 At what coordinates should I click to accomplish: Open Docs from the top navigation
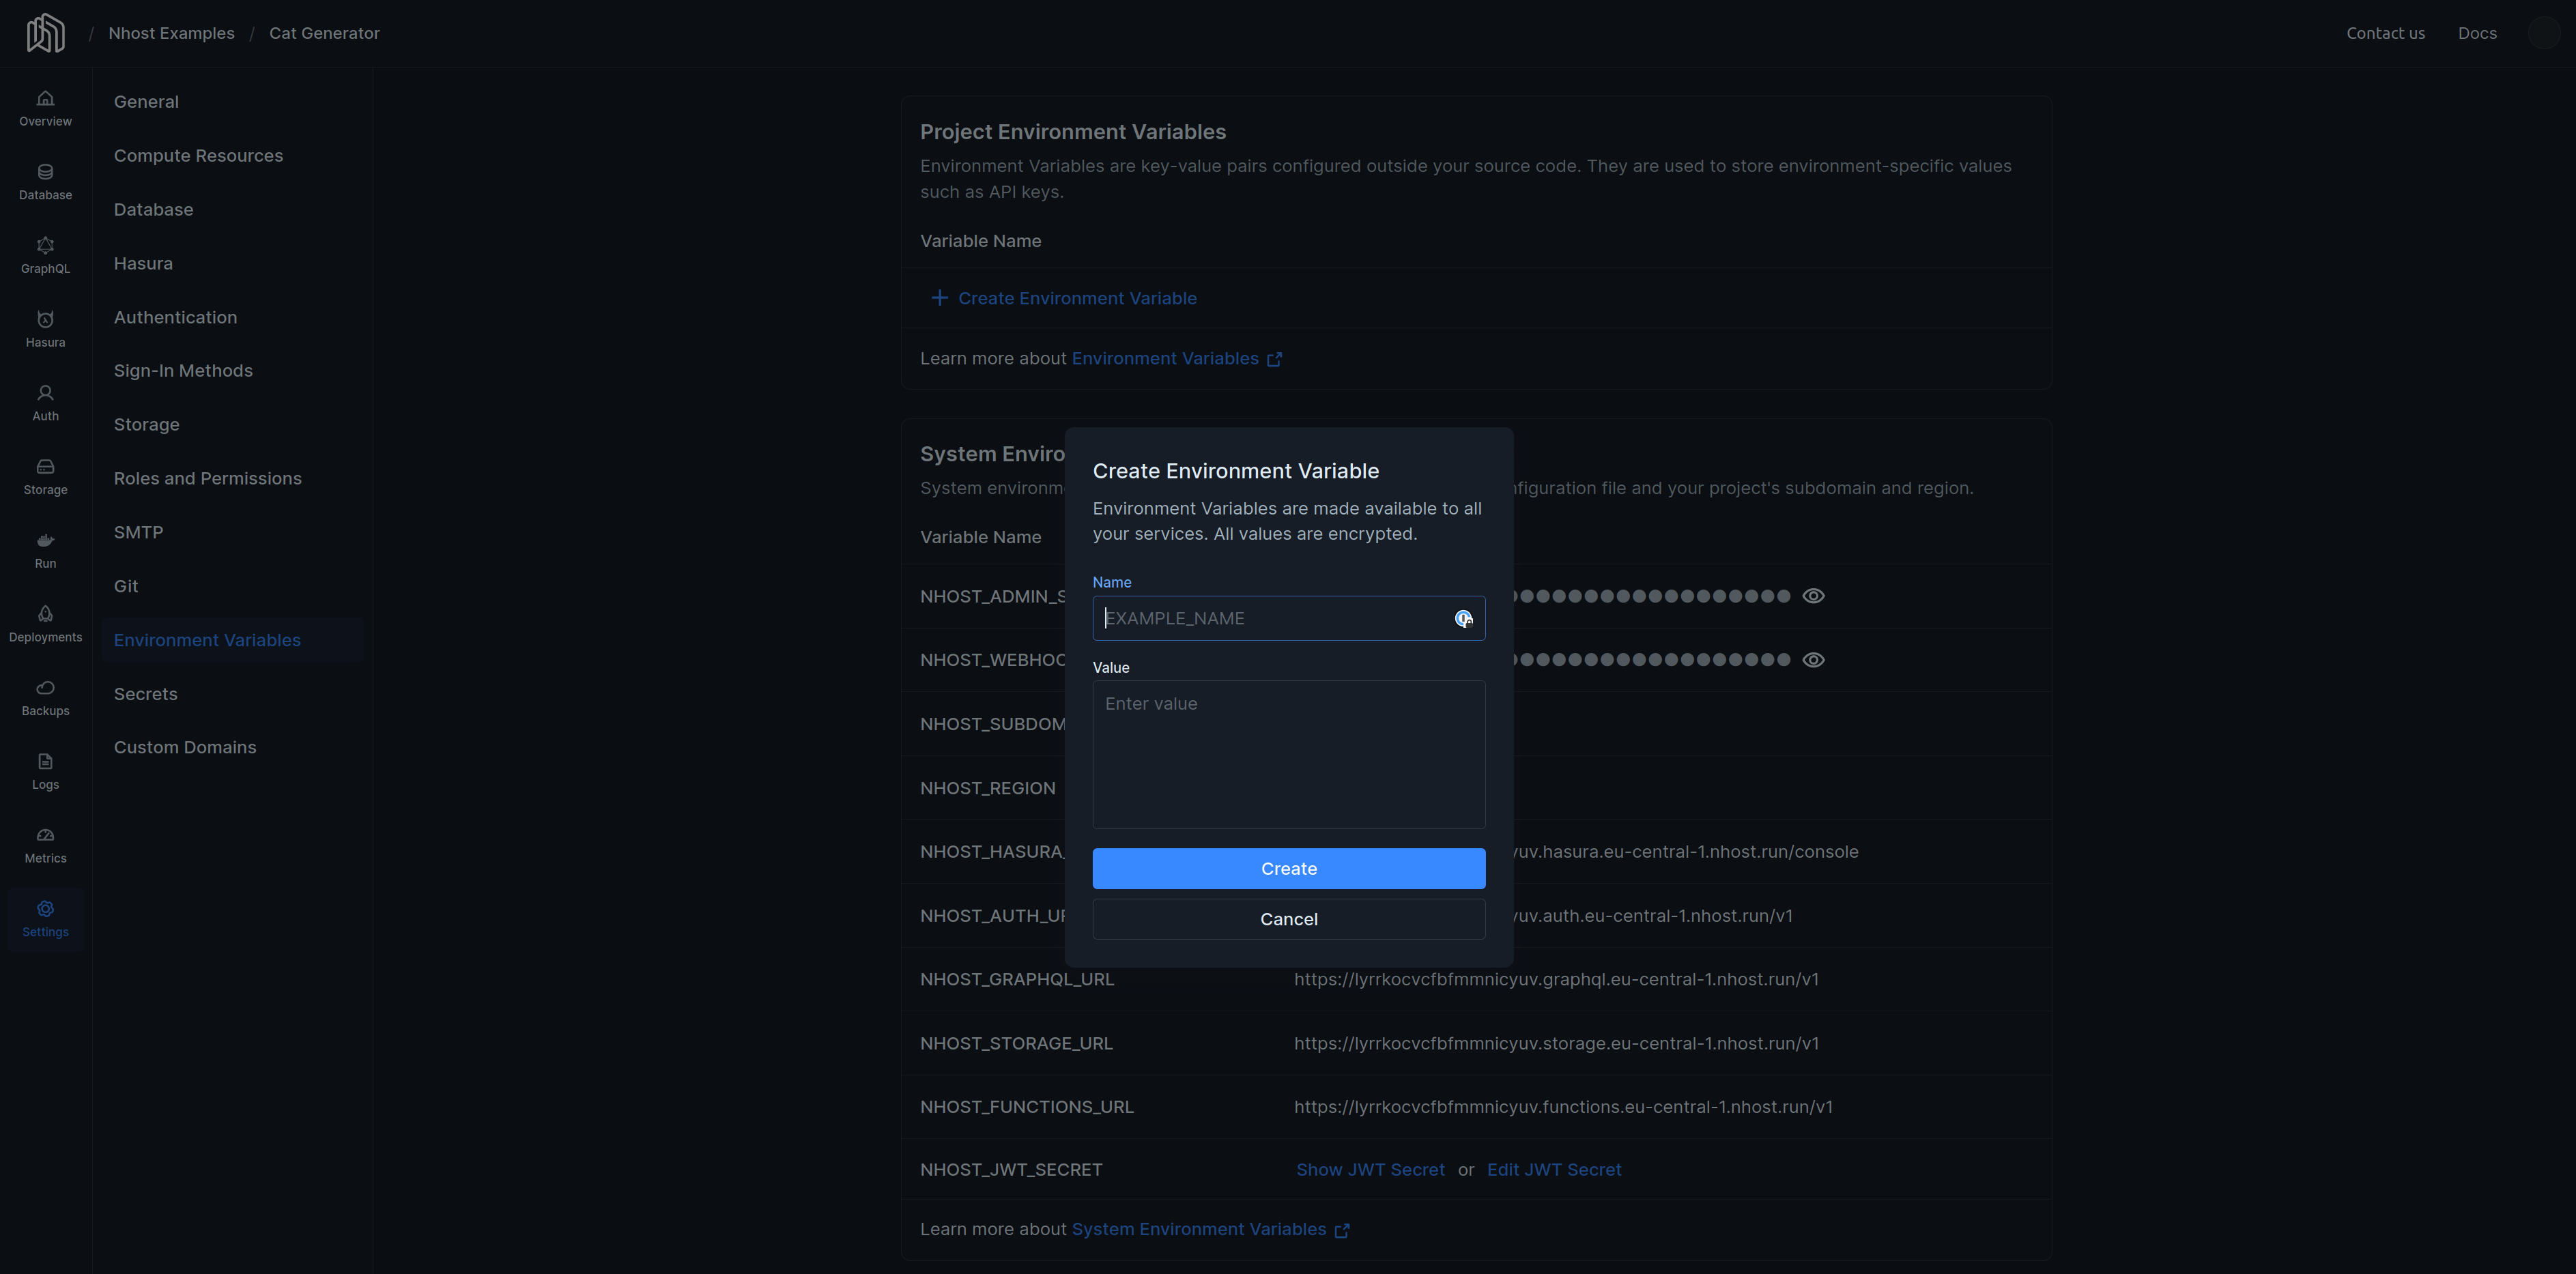click(x=2478, y=32)
